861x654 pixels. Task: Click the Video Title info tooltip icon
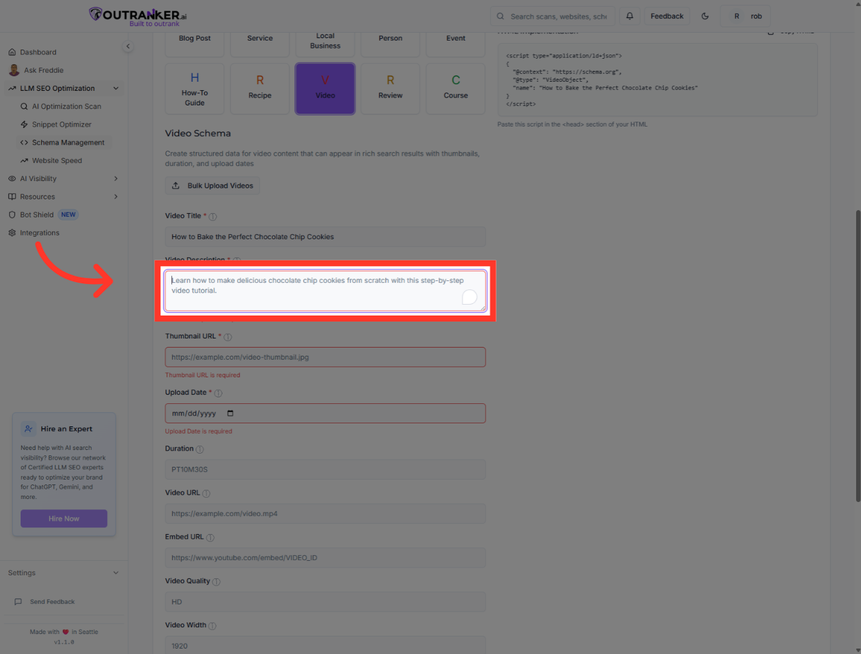click(213, 216)
